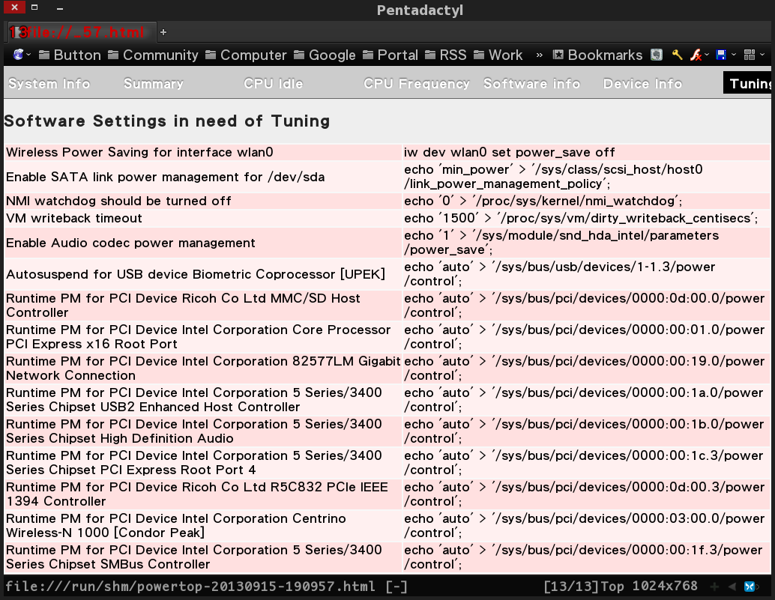Open the arrow next to the butterfly icon

click(x=758, y=586)
